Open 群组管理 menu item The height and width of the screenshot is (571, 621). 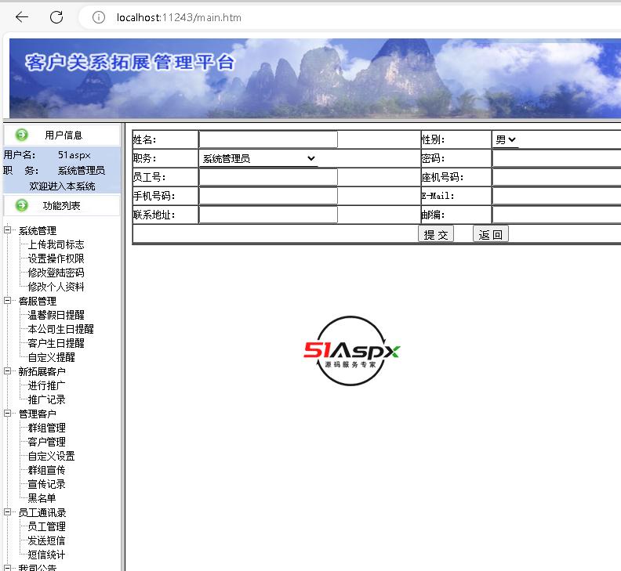coord(46,428)
